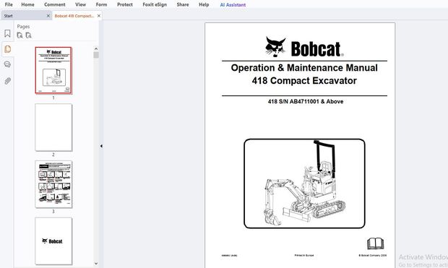Screen dimensions: 448x268
Task: Select page 3 safety icons thumbnail
Action: (53, 184)
